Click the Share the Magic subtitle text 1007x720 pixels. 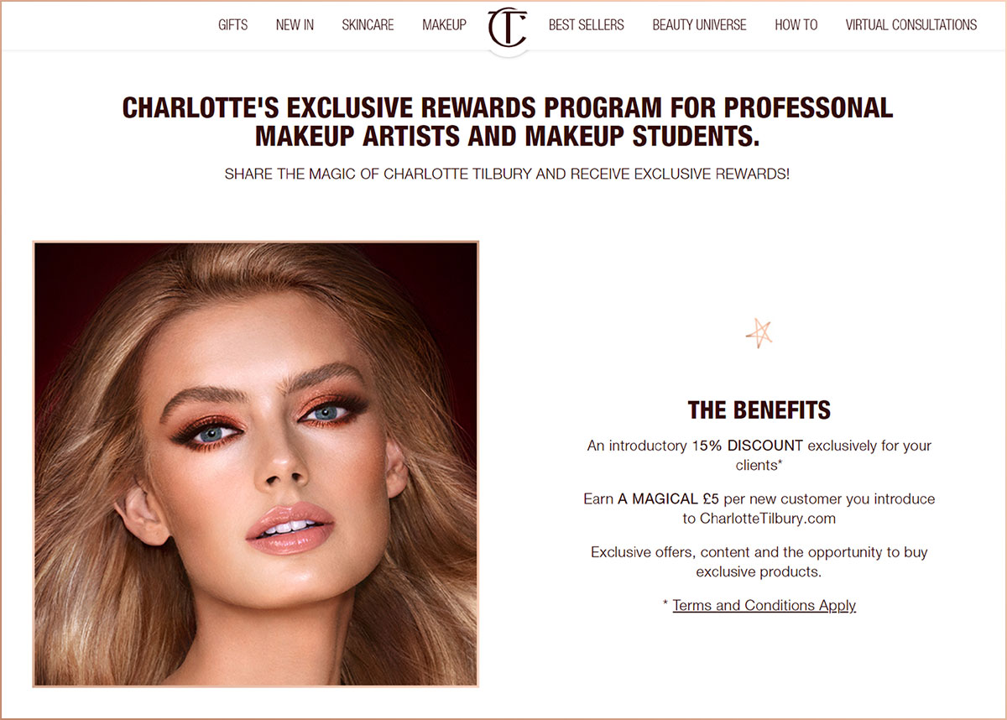507,175
